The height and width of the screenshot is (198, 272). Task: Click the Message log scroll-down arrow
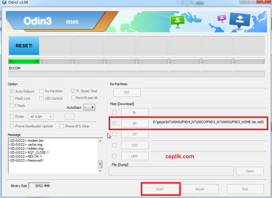(x=100, y=171)
